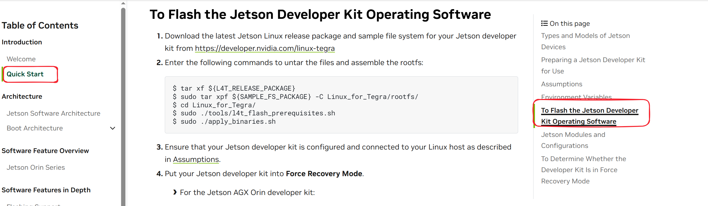Image resolution: width=708 pixels, height=206 pixels.
Task: Go to Jetson Orin Series page
Action: click(36, 167)
